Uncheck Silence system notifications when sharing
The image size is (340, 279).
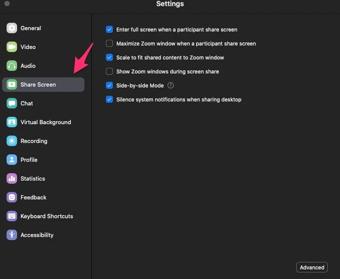(x=109, y=100)
